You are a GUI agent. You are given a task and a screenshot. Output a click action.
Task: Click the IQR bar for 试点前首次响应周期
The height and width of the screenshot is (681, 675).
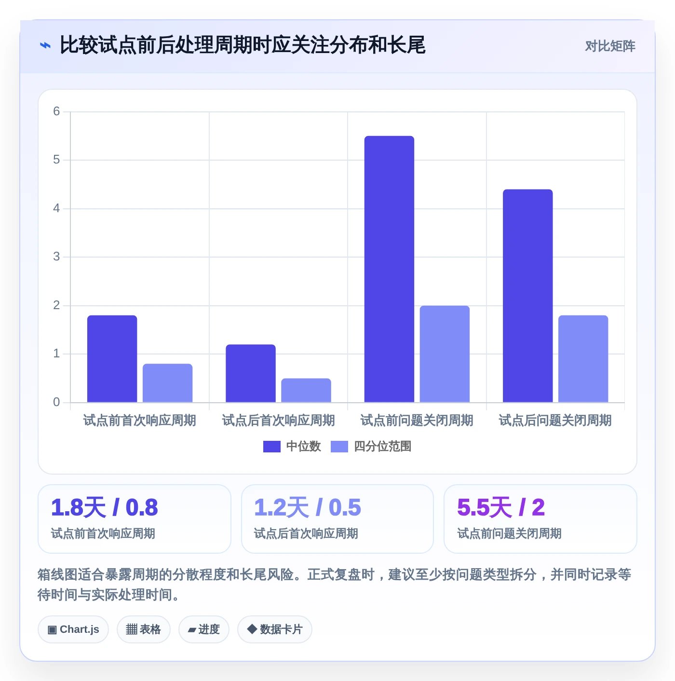[168, 383]
